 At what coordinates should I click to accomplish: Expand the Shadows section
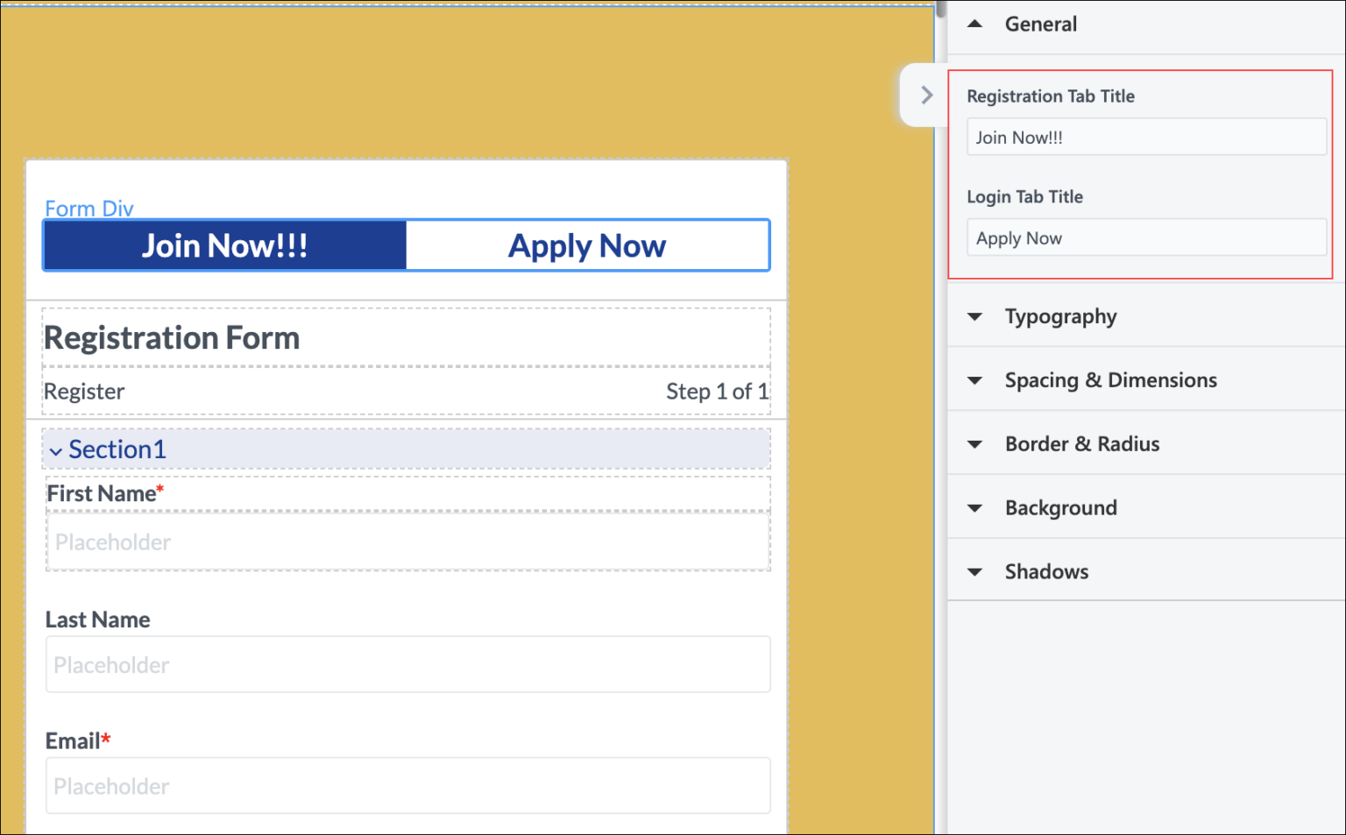coord(975,572)
